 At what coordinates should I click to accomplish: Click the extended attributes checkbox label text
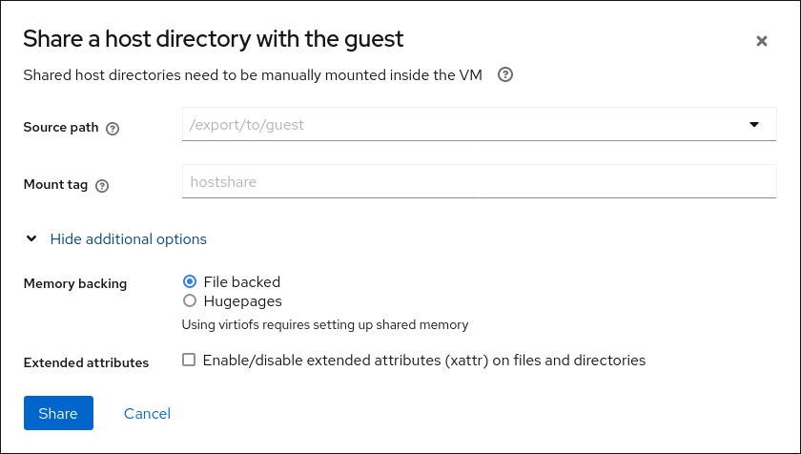point(424,361)
